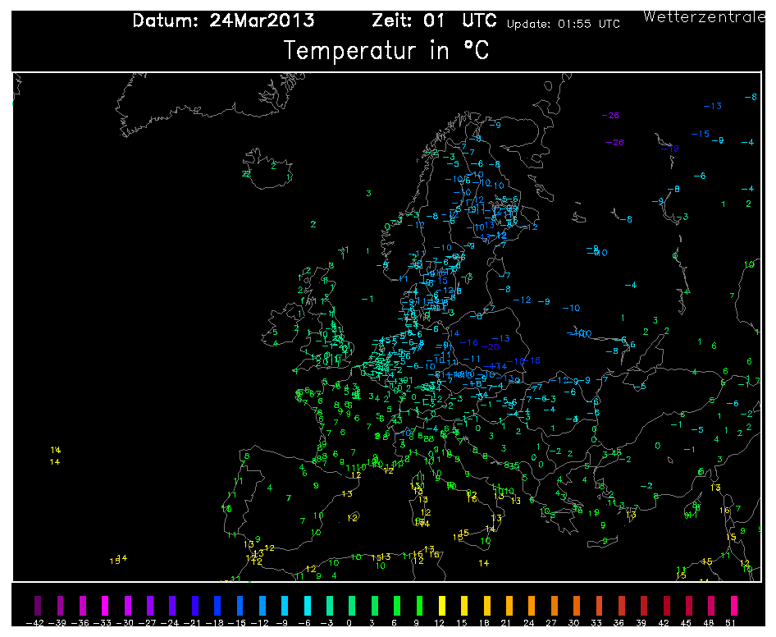Viewport: 776px width, 637px height.
Task: Choose the 3 degree legend swatch
Action: tap(375, 605)
